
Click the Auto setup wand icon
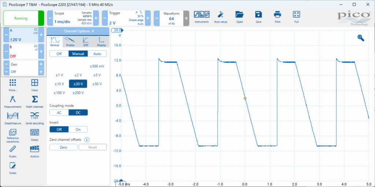click(220, 15)
